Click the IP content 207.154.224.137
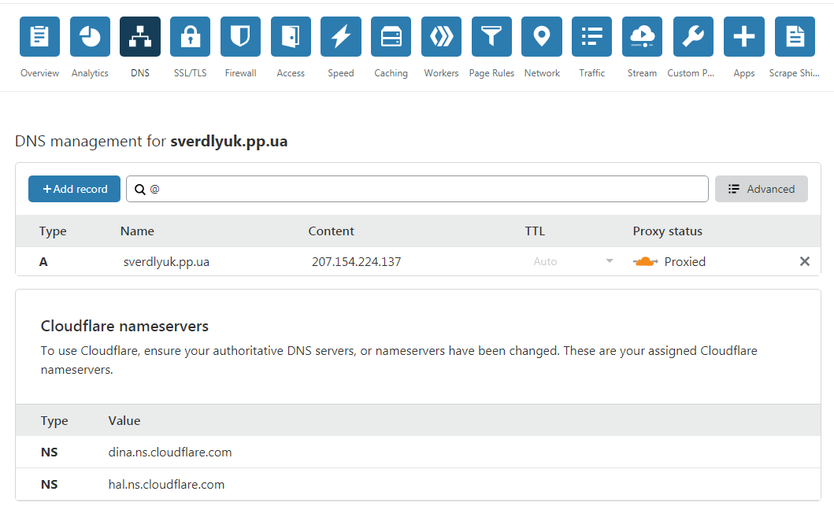This screenshot has width=834, height=506. (357, 261)
